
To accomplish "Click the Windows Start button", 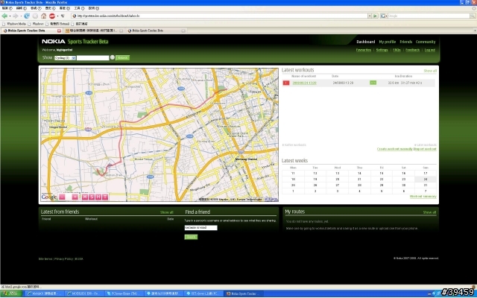I will coord(11,294).
